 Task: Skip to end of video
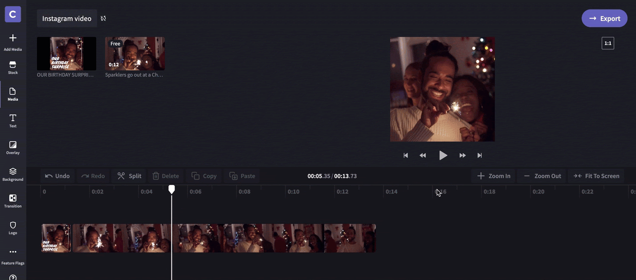coord(480,155)
